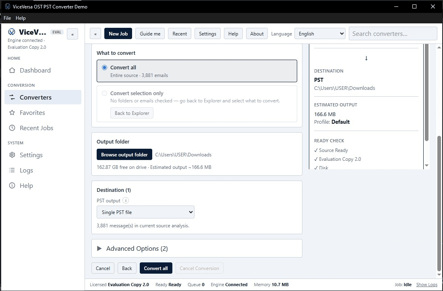The height and width of the screenshot is (291, 443).
Task: Click the Profile: Default text
Action: click(x=332, y=122)
